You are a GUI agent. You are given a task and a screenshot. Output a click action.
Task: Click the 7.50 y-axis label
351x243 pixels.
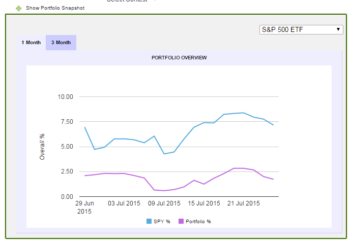tap(67, 122)
